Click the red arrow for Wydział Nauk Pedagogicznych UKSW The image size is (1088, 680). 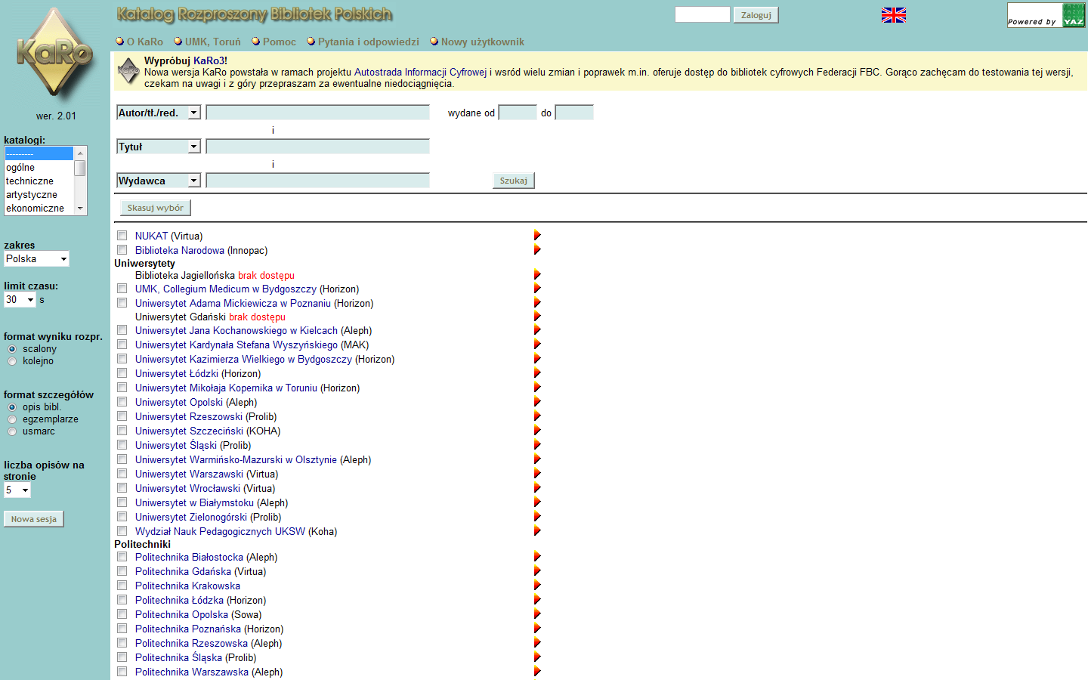point(537,531)
